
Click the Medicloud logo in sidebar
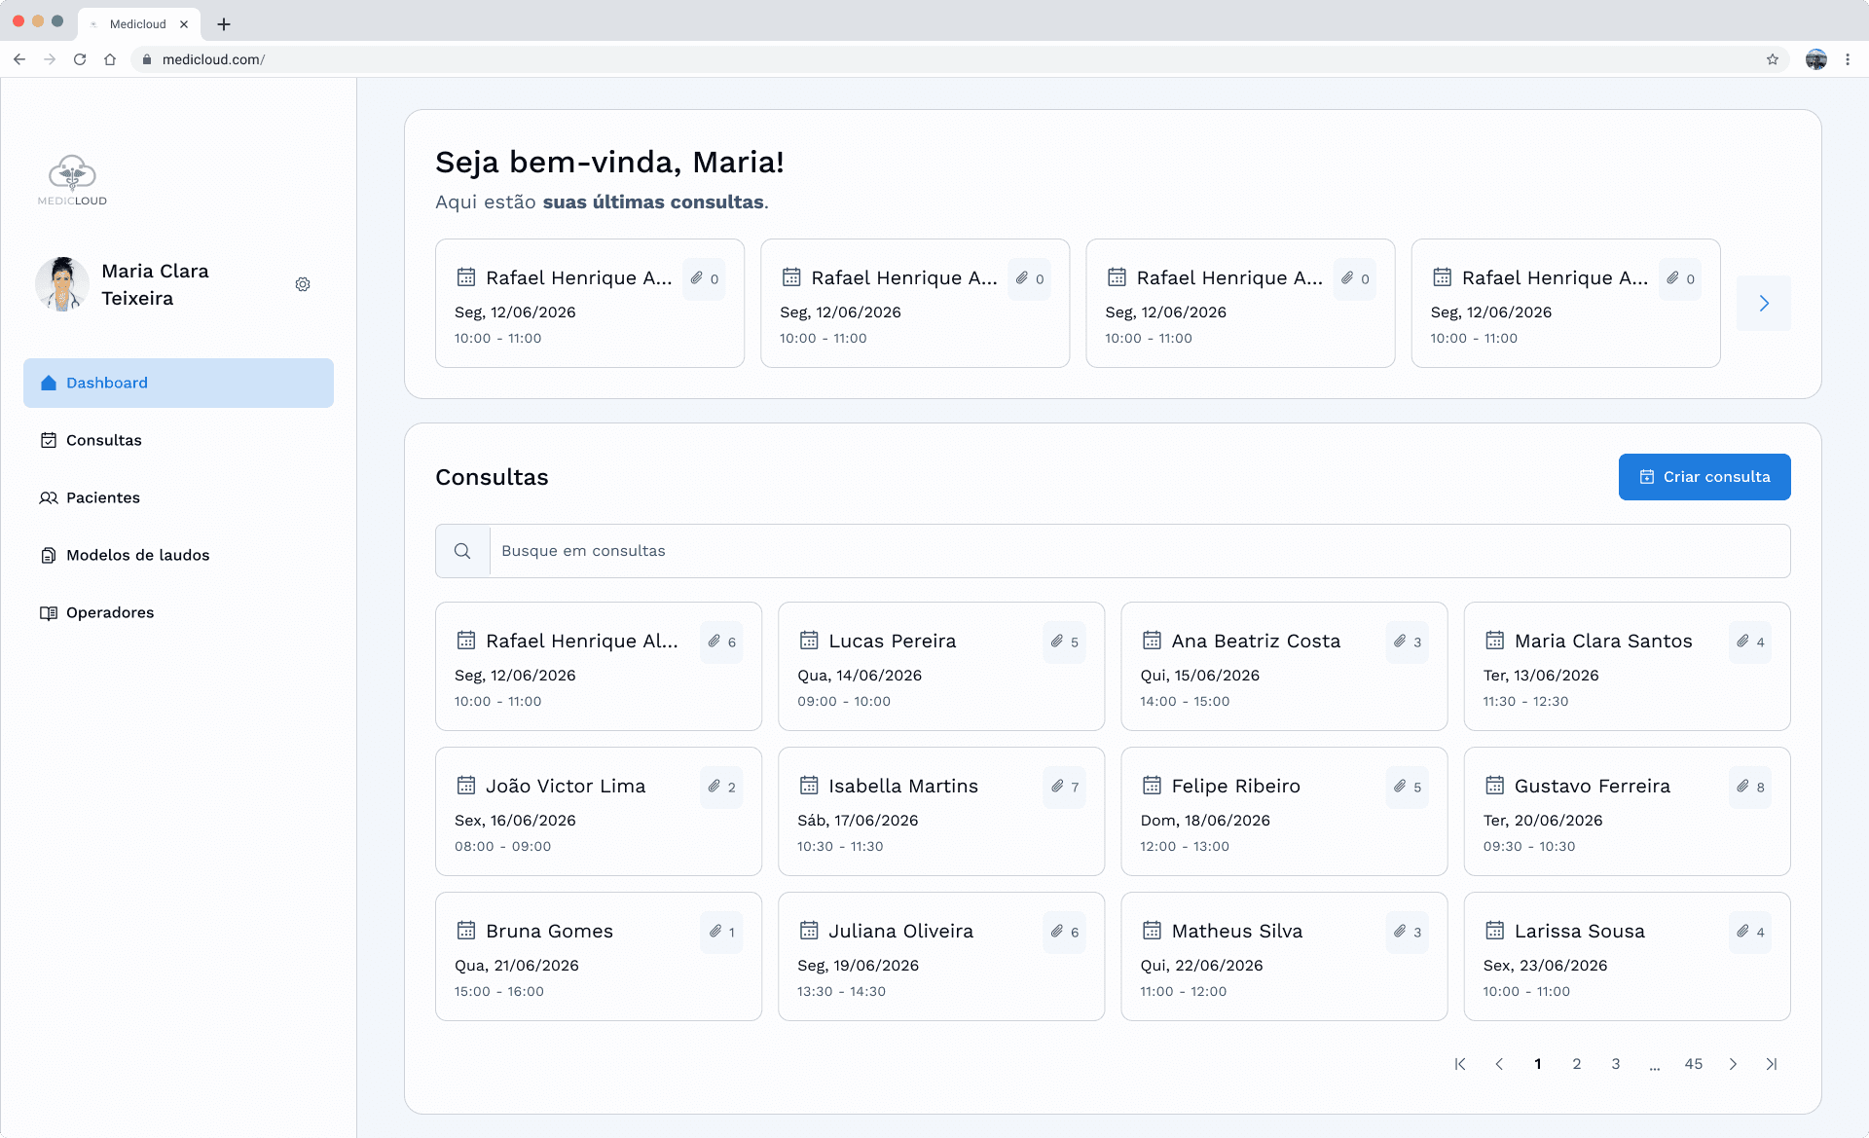pos(72,180)
